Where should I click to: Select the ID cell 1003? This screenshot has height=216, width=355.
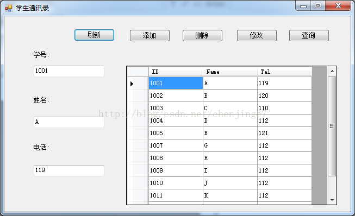tap(176, 108)
